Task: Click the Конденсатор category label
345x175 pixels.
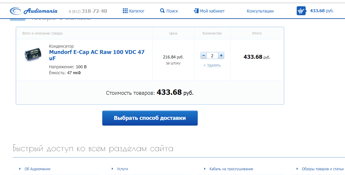Action: [x=61, y=46]
